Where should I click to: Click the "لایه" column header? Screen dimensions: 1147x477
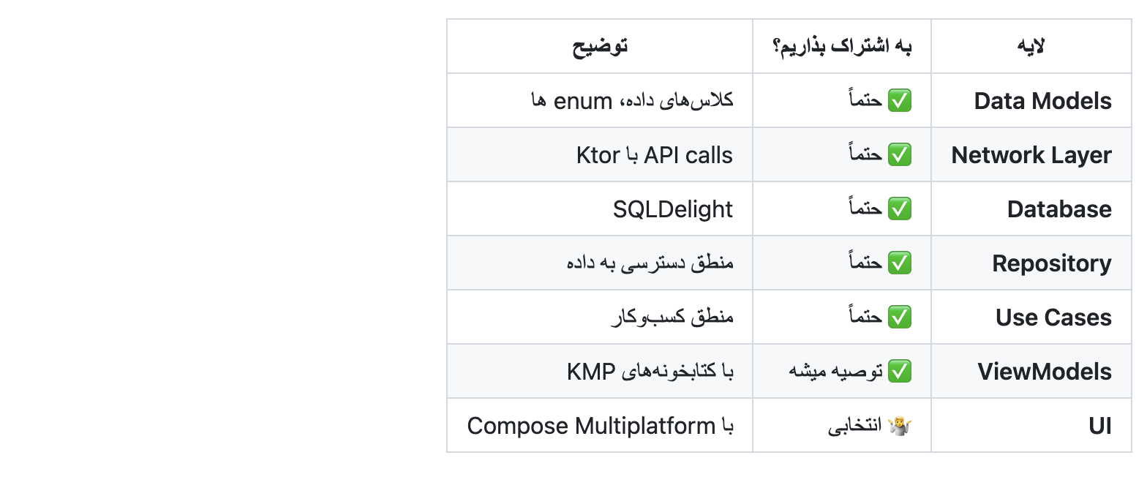[1031, 46]
